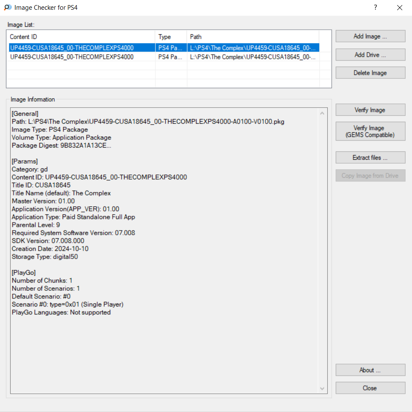
Task: Click the Title ID: CUSA18645 line
Action: tap(41, 185)
